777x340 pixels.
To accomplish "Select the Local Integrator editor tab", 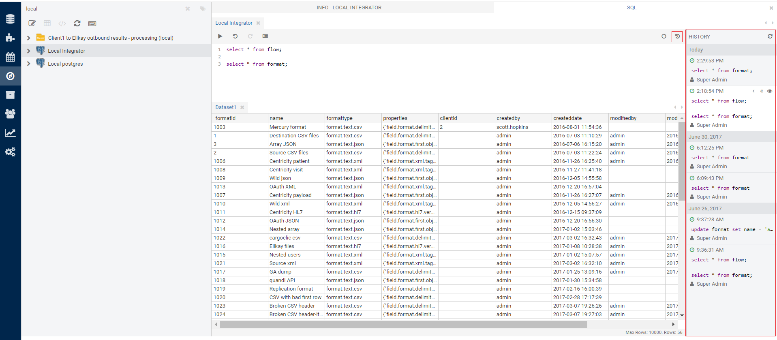I will (234, 23).
